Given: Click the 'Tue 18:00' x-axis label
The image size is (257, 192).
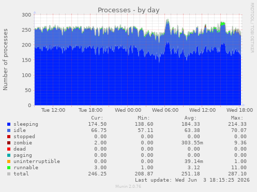Looking at the screenshot, I should click(90, 110).
